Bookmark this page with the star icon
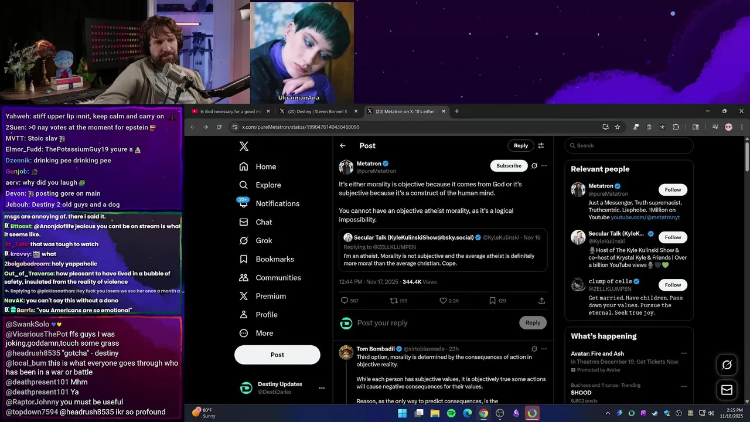 click(618, 127)
